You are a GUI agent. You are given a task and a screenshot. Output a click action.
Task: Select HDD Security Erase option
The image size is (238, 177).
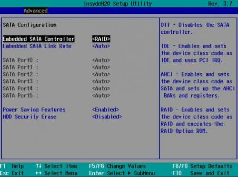(x=30, y=117)
